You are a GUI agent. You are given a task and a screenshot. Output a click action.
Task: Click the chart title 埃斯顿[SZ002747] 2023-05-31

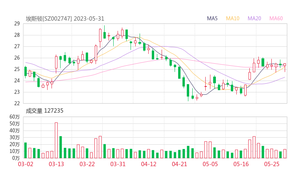coord(65,19)
